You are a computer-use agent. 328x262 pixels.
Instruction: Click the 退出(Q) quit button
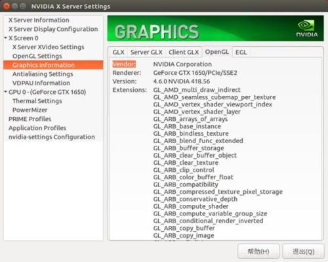click(303, 251)
